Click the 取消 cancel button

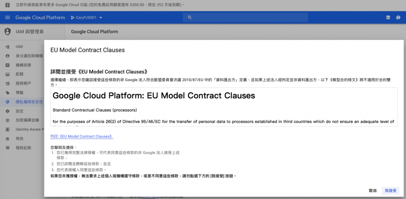click(x=373, y=191)
